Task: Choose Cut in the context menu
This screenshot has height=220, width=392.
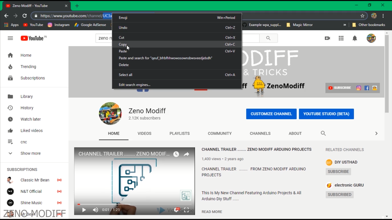Action: 177,38
